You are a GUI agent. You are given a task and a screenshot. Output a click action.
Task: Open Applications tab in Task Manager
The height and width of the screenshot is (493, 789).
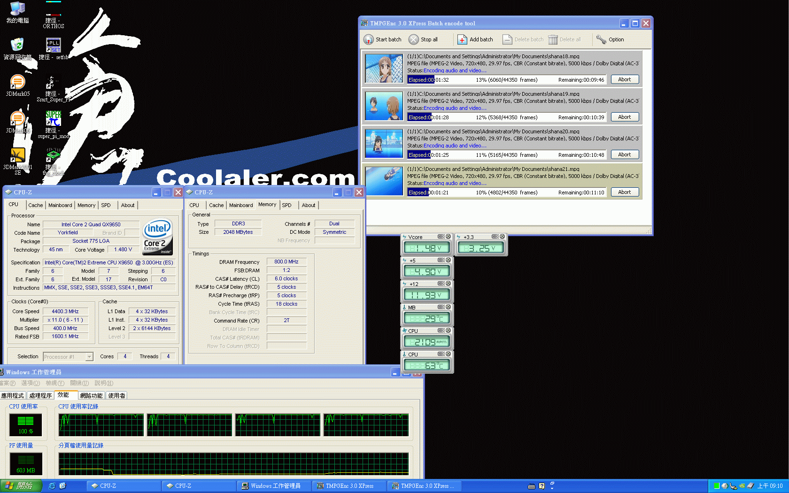click(x=13, y=395)
